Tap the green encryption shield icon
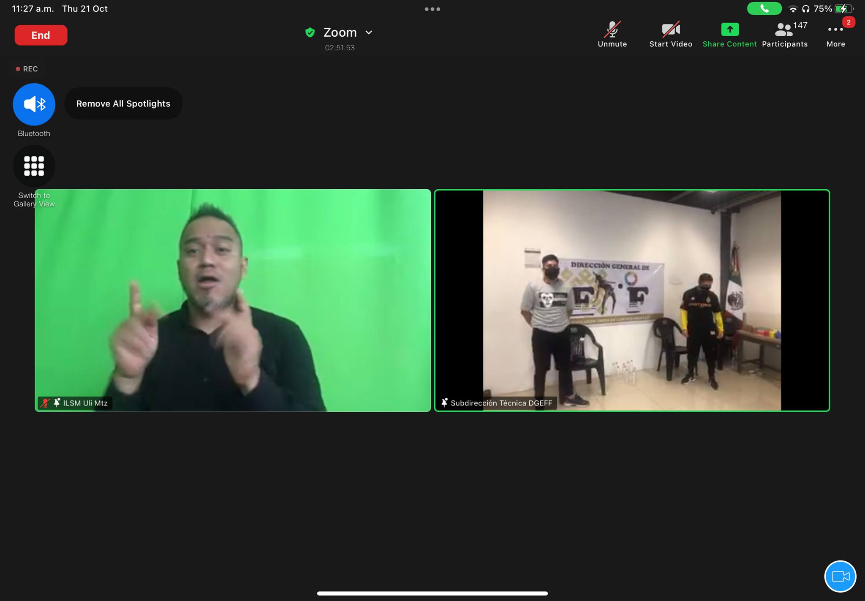Viewport: 865px width, 601px height. coord(310,33)
